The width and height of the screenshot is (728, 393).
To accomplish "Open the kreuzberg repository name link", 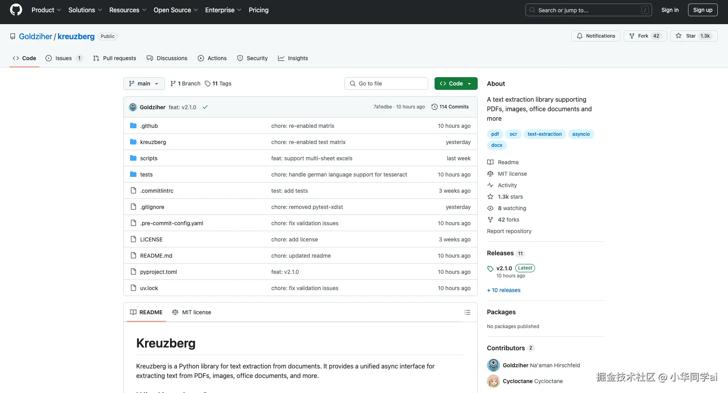I will [x=76, y=36].
